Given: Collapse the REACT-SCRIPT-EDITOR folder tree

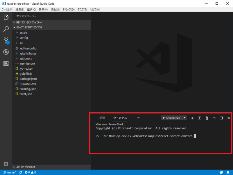Looking at the screenshot, I should tap(30, 27).
